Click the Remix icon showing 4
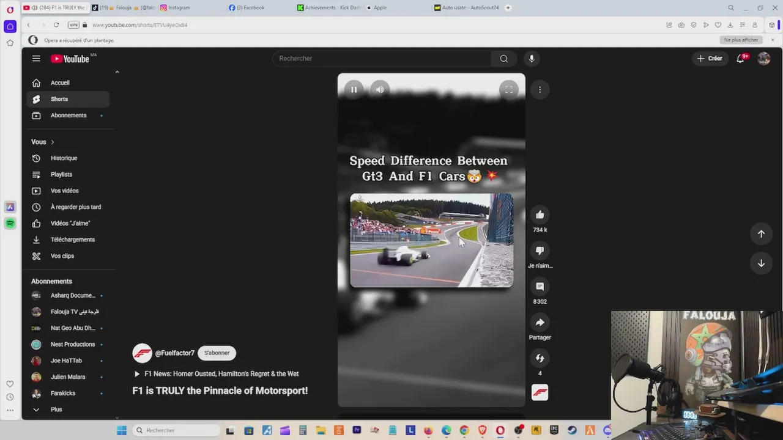Screen dimensions: 783x440 tap(540, 358)
